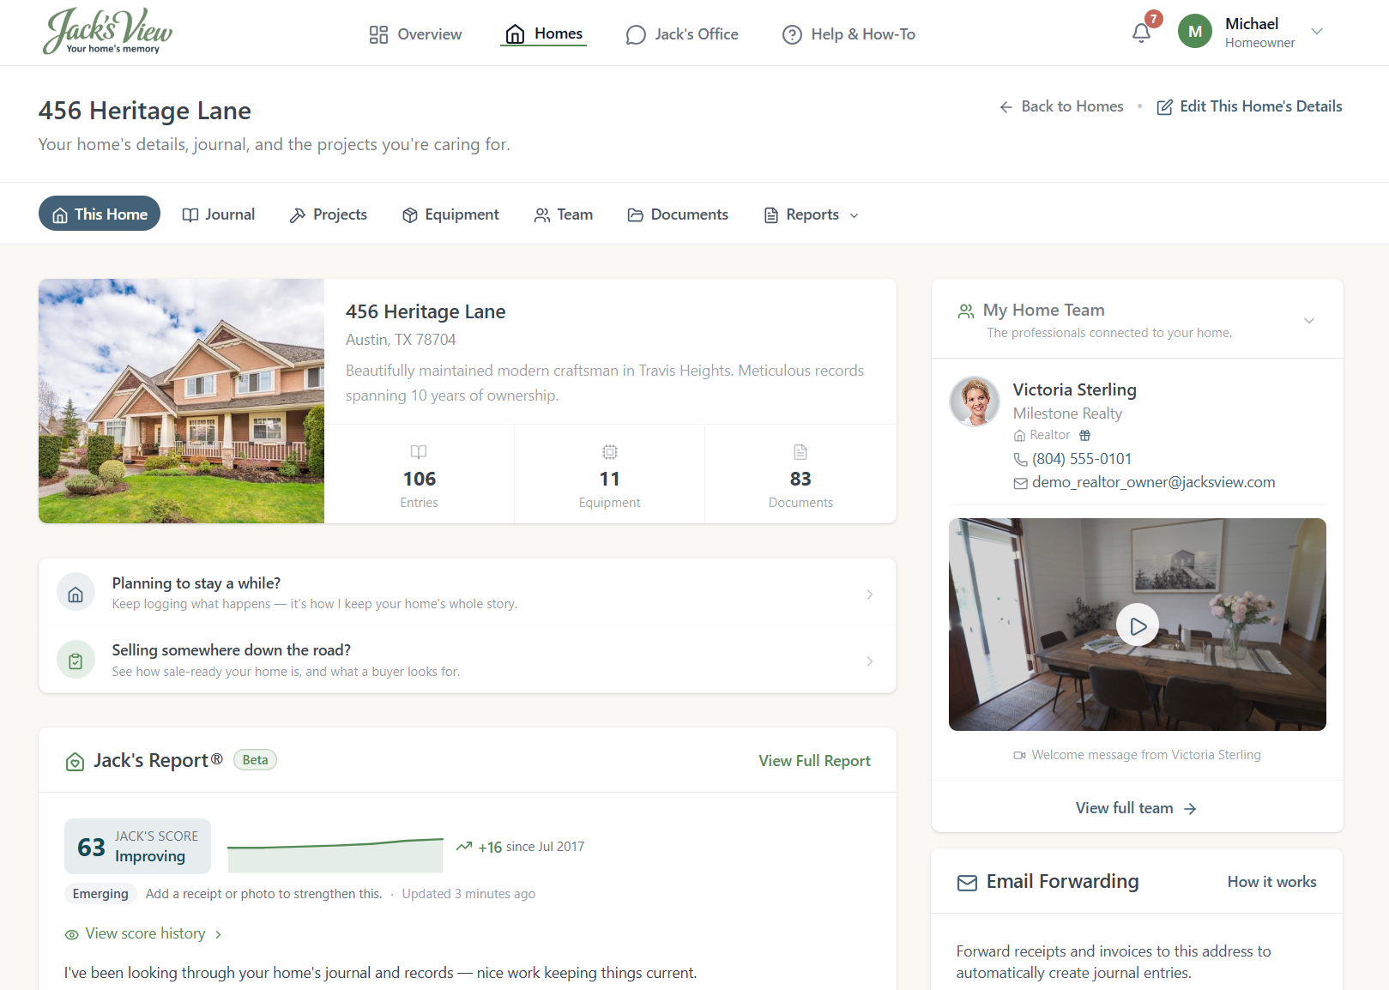The height and width of the screenshot is (990, 1389).
Task: Click the +16 trending-up arrow icon
Action: click(464, 847)
